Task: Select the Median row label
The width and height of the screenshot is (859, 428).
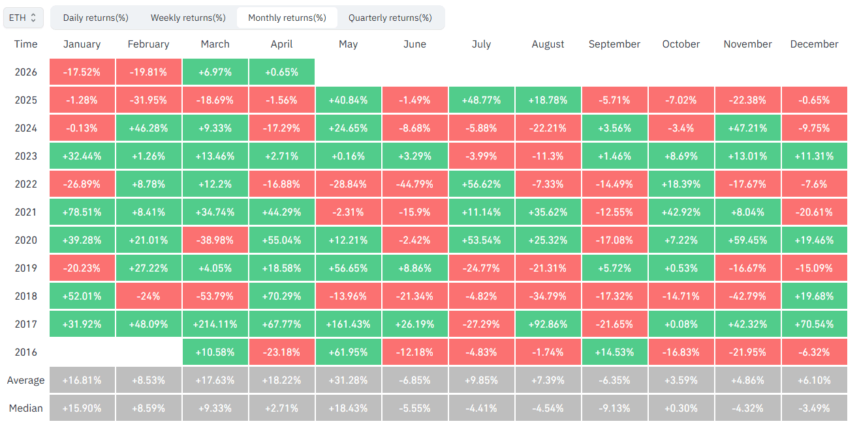Action: (26, 408)
